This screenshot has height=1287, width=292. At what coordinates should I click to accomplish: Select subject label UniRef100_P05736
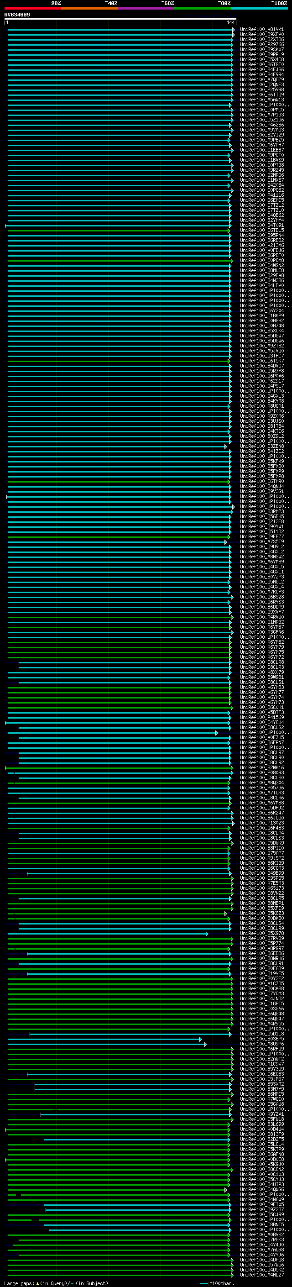[x=261, y=788]
